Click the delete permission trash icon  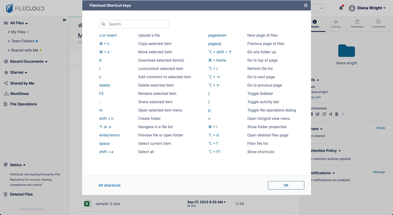(x=337, y=114)
